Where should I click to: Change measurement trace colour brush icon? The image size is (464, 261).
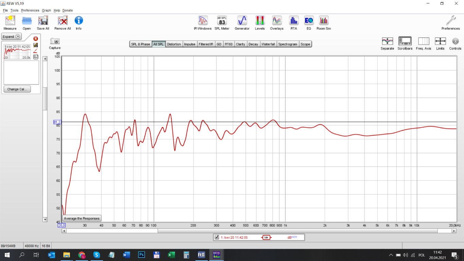[36, 51]
